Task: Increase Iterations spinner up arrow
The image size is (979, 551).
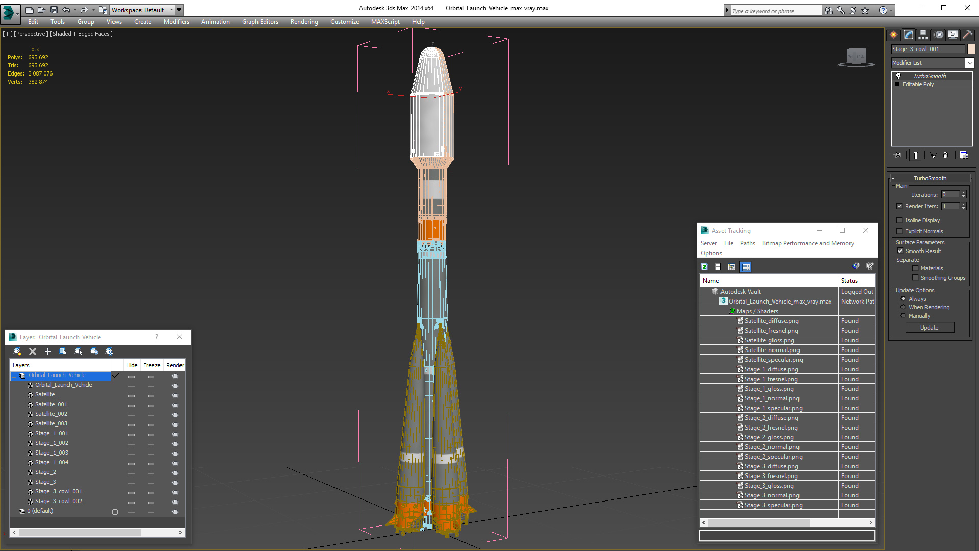Action: [x=963, y=193]
